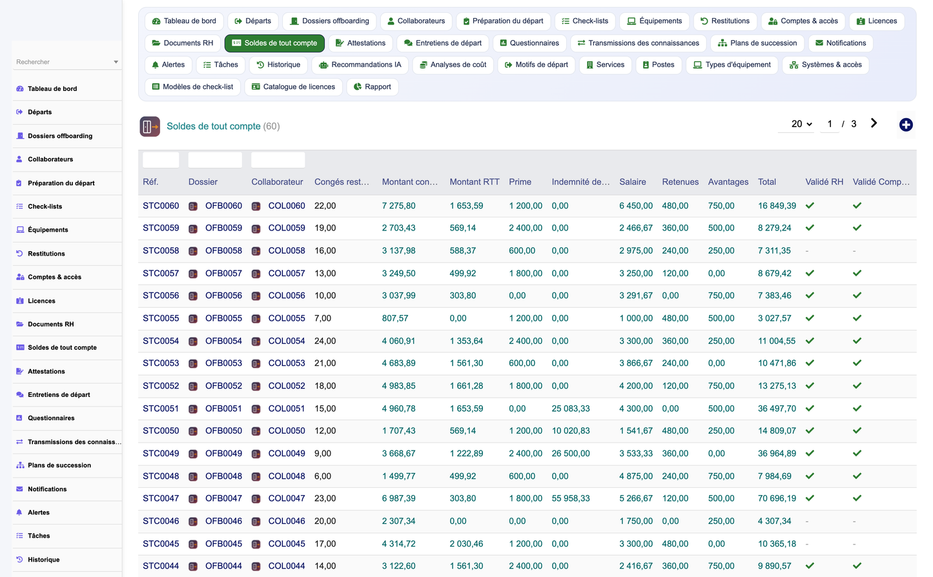Screen dimensions: 933x577
Task: Click the Alertes bell icon in sidebar
Action: pyautogui.click(x=19, y=512)
